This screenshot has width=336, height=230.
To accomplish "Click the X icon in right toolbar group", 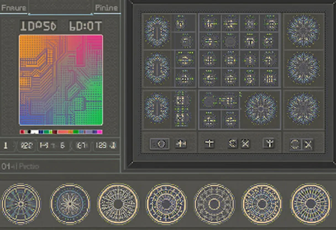I will click(x=308, y=144).
